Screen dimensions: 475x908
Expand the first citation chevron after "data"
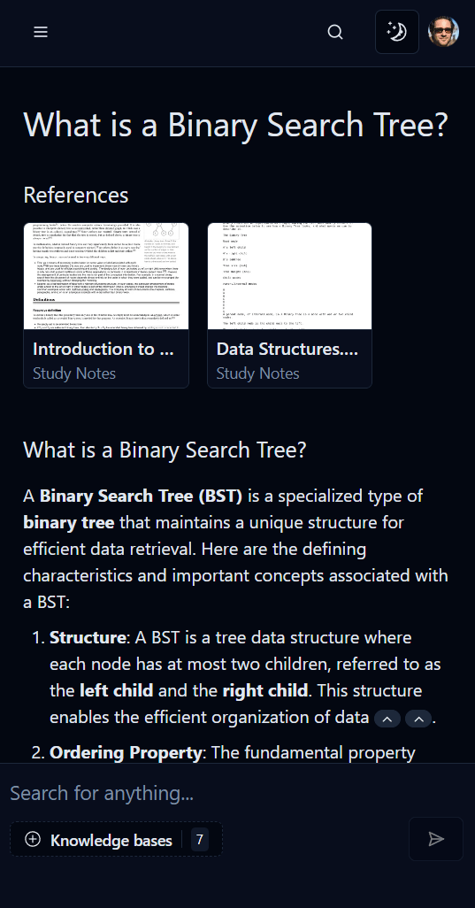[387, 719]
